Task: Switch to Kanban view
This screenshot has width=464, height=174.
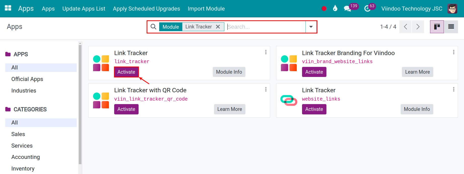Action: [437, 27]
